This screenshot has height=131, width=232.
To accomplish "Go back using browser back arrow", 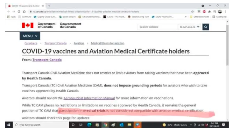I will click(x=9, y=11).
